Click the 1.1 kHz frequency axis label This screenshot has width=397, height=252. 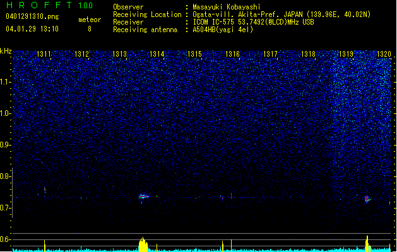5,82
